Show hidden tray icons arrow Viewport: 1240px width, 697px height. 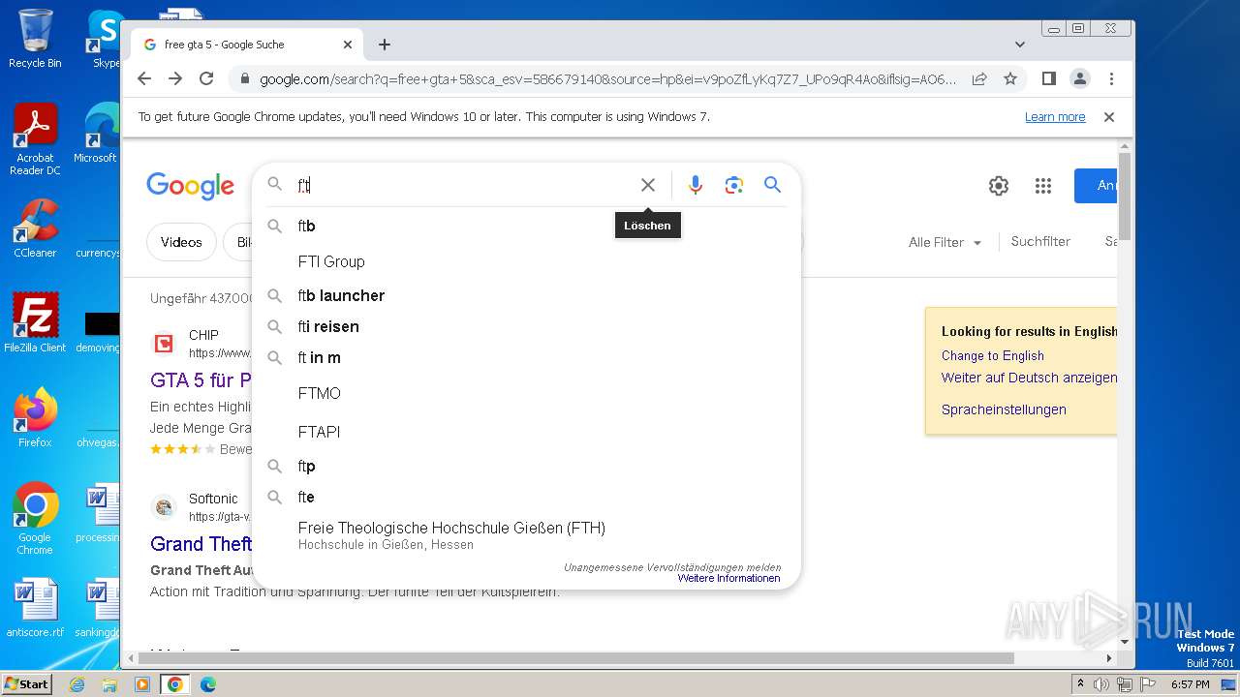click(1080, 684)
